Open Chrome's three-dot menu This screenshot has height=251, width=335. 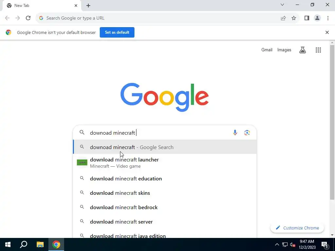[328, 18]
